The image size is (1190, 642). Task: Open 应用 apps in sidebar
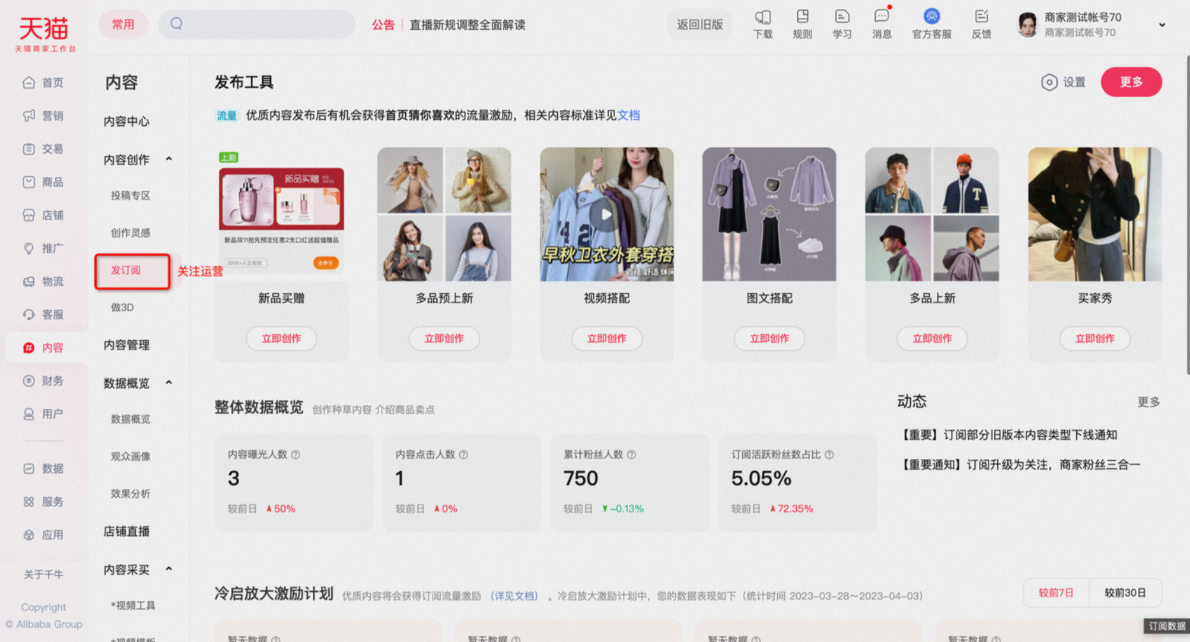pos(43,535)
